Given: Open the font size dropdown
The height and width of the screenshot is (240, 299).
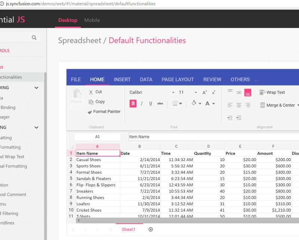Looking at the screenshot, I should 195,92.
